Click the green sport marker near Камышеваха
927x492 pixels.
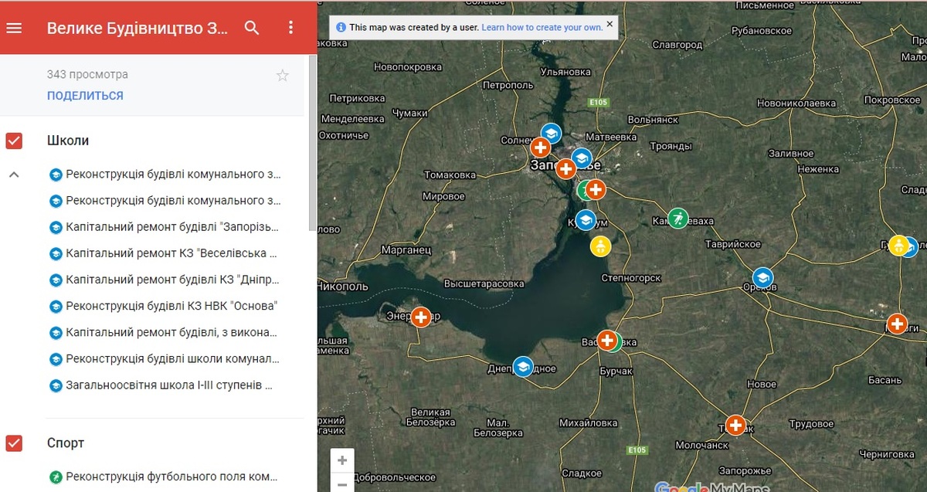[677, 219]
